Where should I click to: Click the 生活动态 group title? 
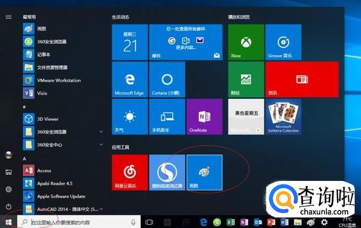click(120, 17)
